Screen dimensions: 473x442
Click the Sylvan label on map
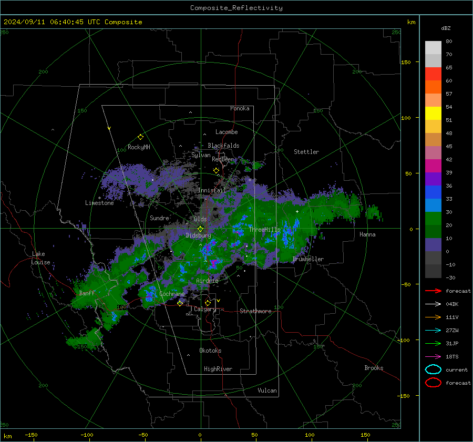click(201, 155)
